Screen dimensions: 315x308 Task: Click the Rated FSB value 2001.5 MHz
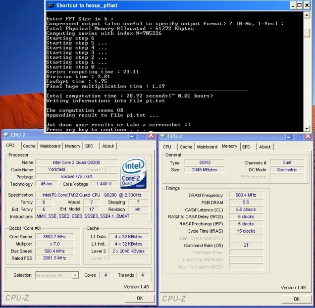point(54,258)
